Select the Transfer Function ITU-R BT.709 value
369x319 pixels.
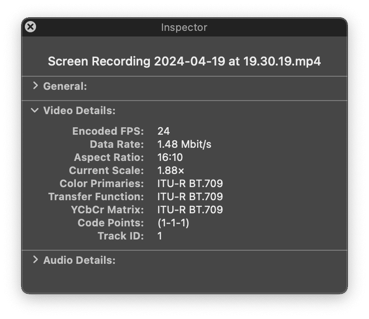click(190, 196)
